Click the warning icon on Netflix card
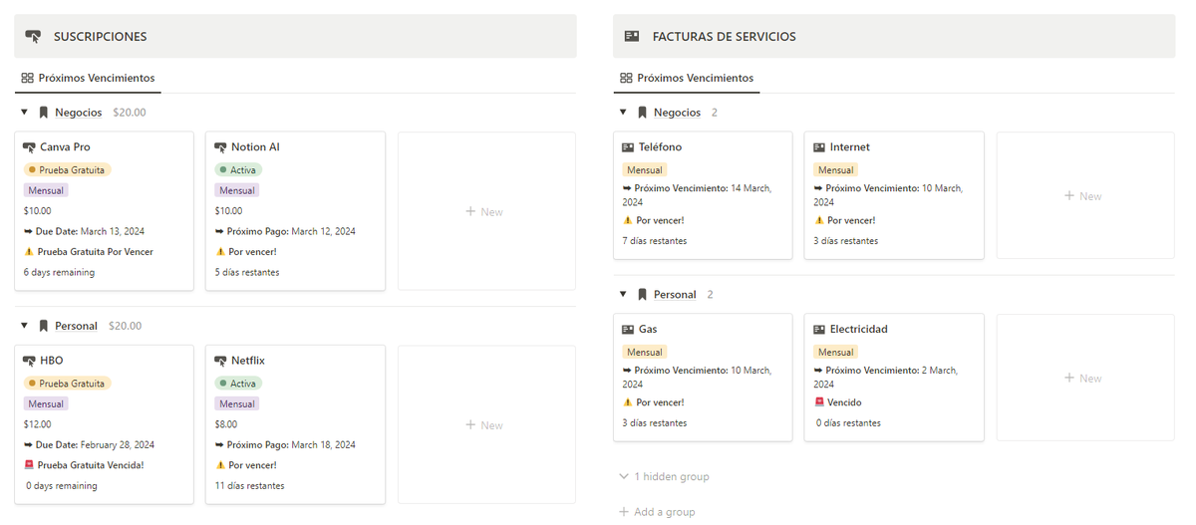 click(220, 465)
